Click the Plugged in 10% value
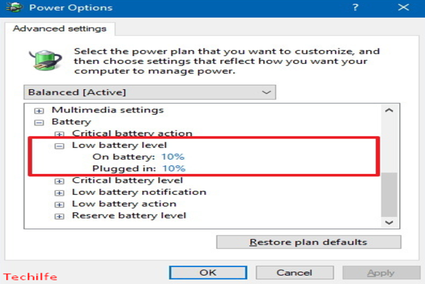Screen dimensions: 425x284 pos(174,168)
